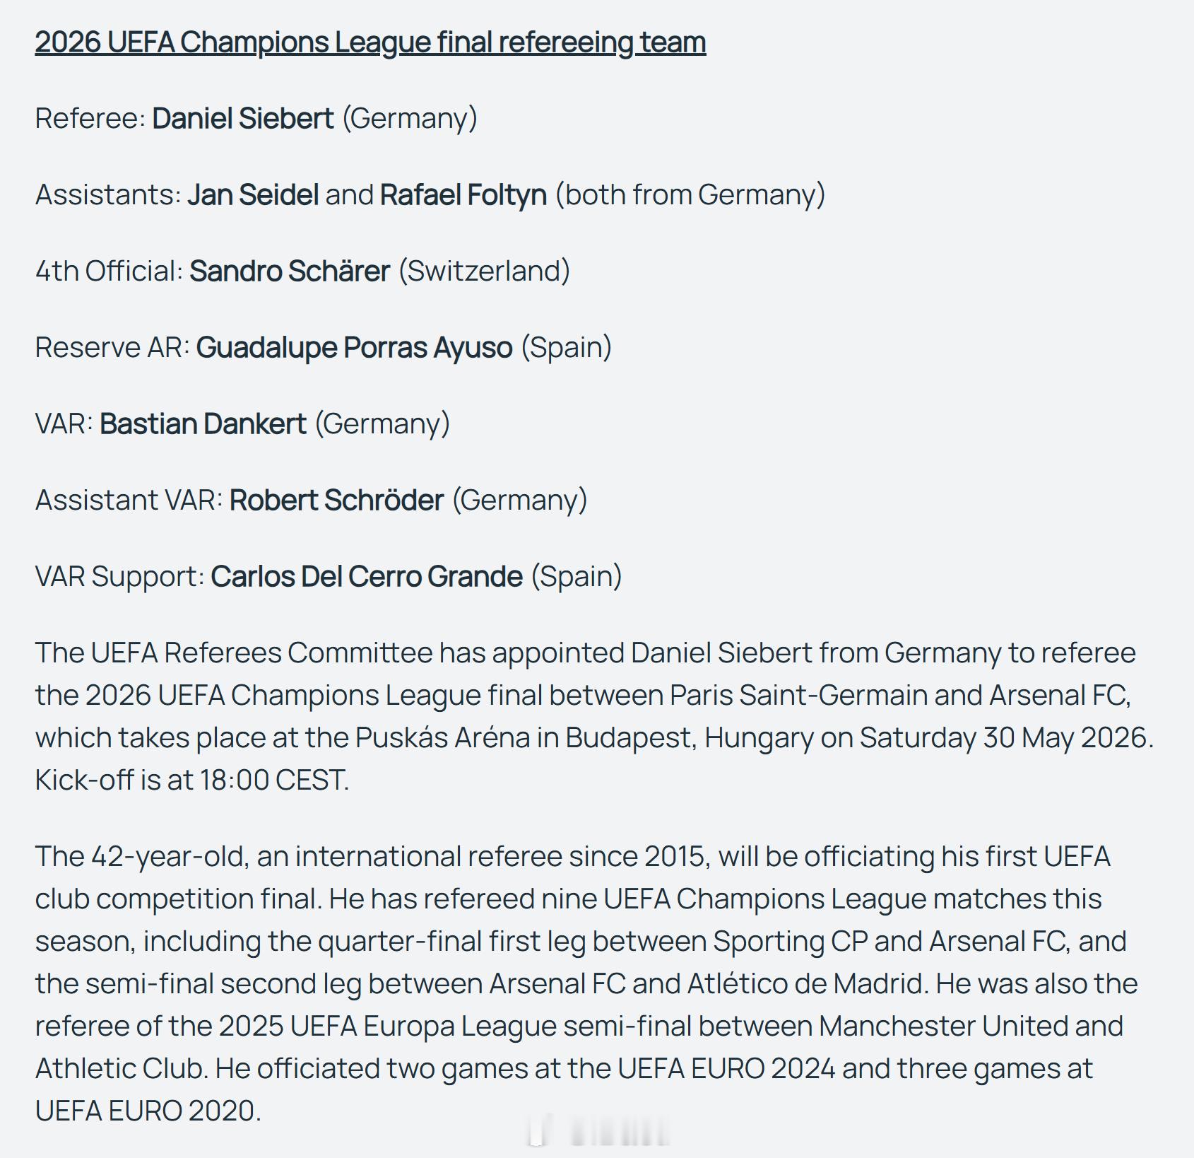Screen dimensions: 1194x1158
Task: Select the 4th Official name Sandro Schärer
Action: [x=290, y=271]
